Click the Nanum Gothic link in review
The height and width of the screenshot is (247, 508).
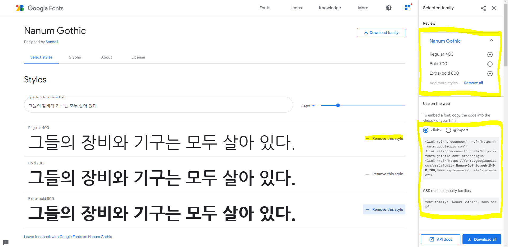point(445,41)
